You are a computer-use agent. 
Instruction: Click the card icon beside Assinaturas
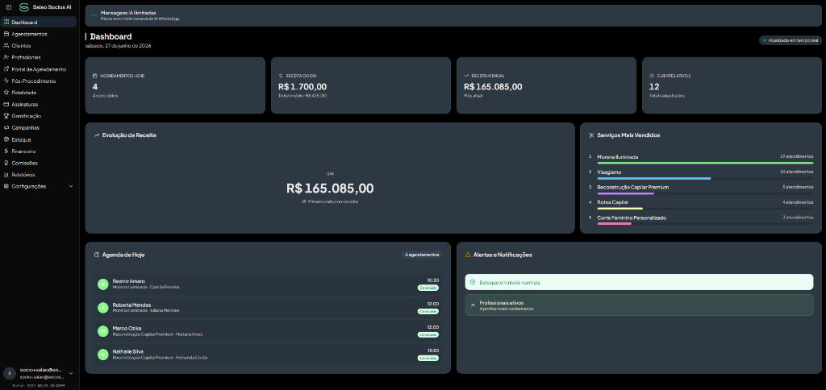[x=6, y=104]
